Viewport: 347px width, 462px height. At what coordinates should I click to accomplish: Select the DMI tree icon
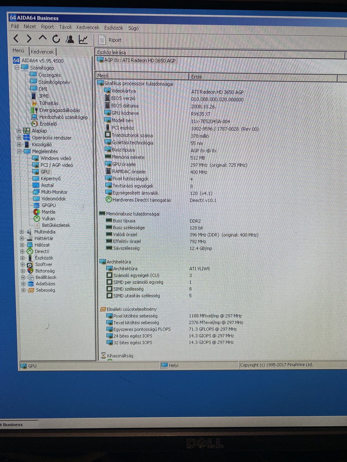(x=34, y=89)
